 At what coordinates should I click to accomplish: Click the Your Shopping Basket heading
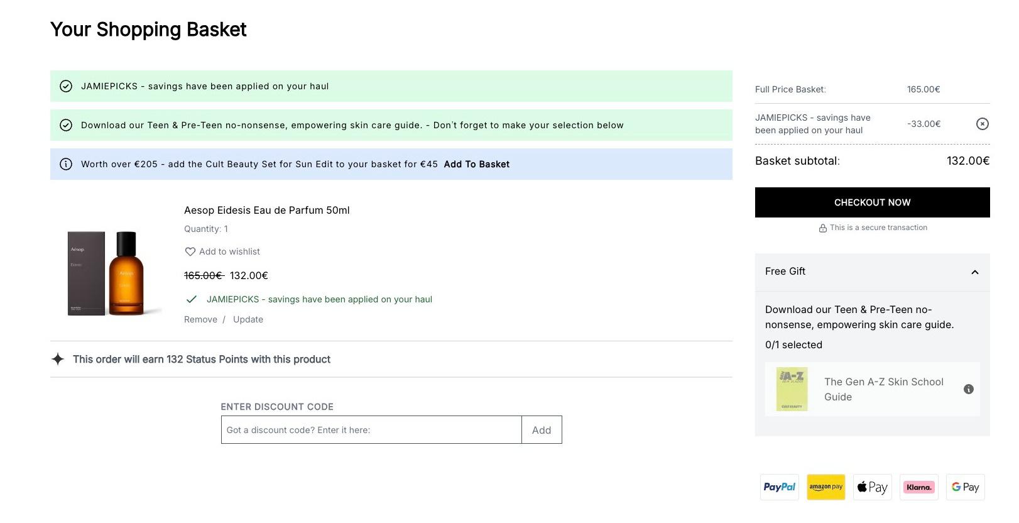[x=148, y=30]
